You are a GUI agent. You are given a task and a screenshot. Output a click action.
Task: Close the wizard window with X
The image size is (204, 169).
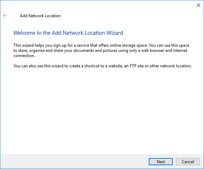[199, 5]
